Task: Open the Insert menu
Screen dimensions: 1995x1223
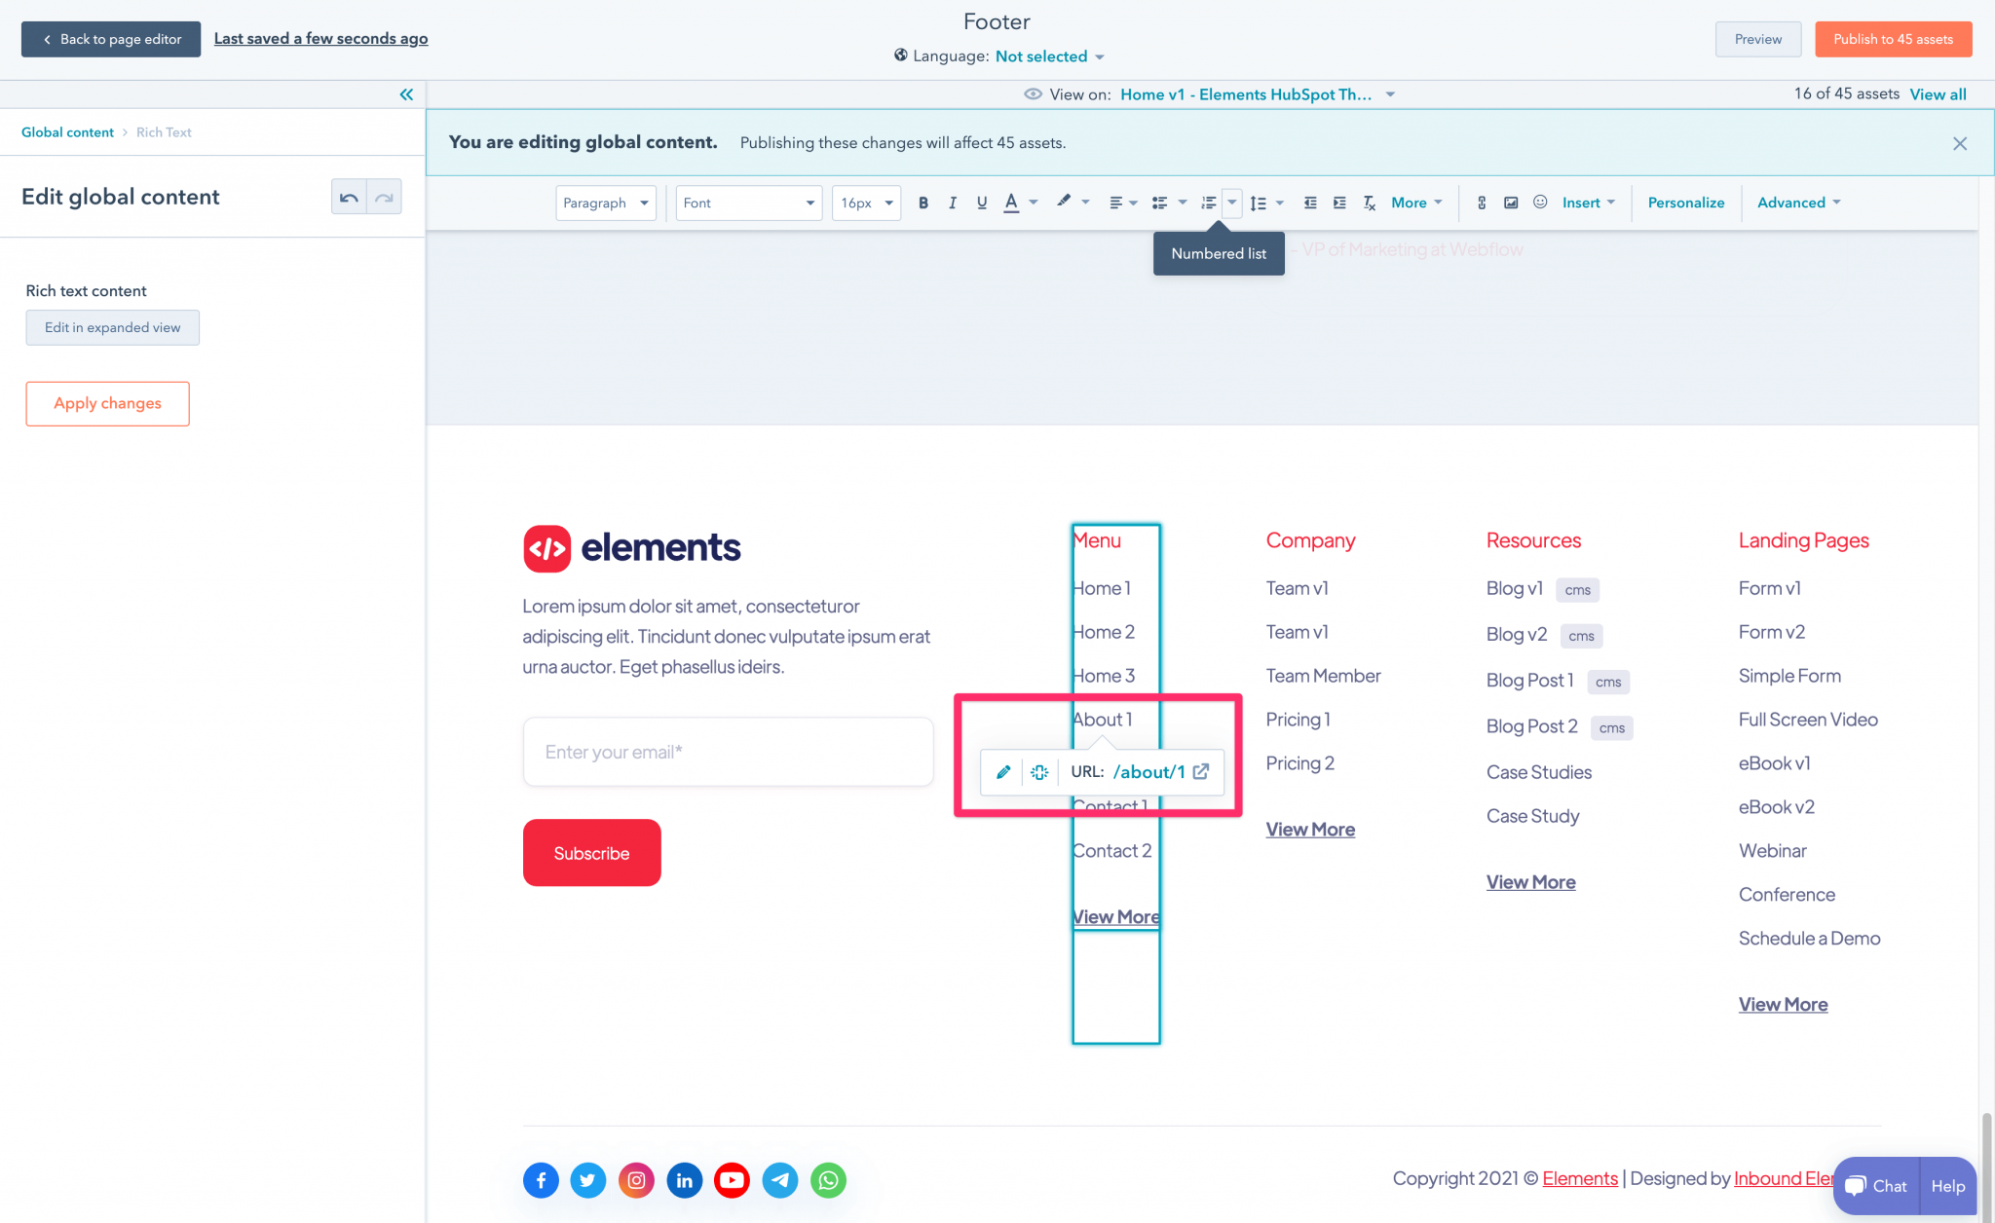Action: tap(1588, 203)
